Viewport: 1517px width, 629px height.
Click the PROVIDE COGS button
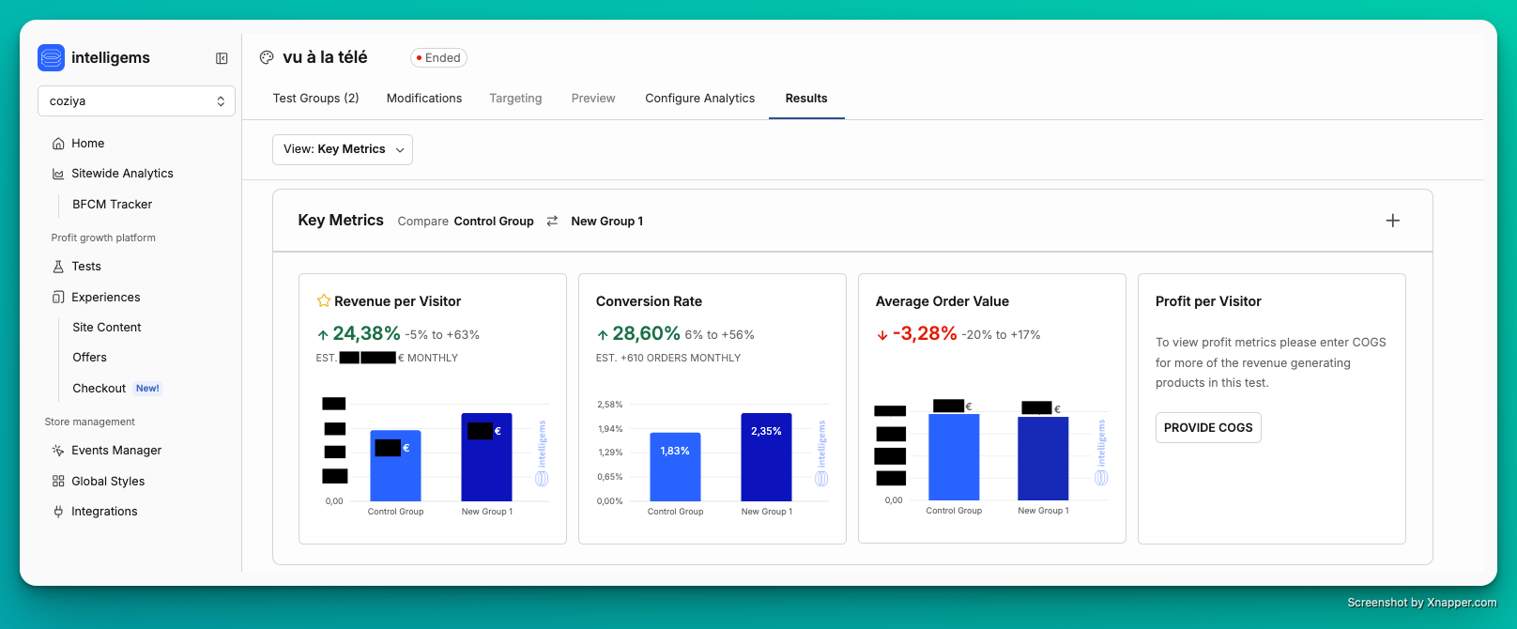pyautogui.click(x=1207, y=428)
